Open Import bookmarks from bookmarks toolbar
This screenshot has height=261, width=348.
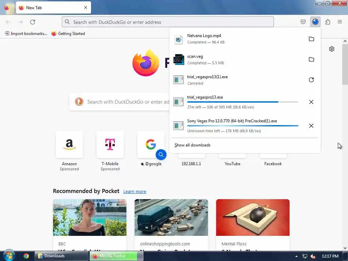click(x=26, y=34)
